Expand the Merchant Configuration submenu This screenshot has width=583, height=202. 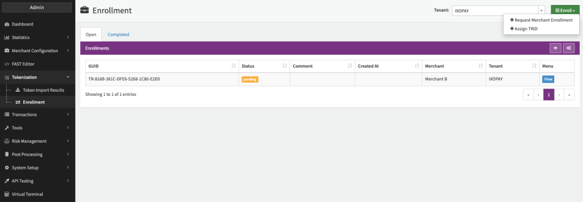pyautogui.click(x=68, y=51)
